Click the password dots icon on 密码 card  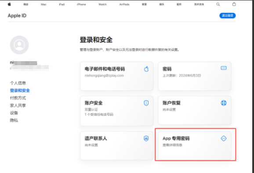pyautogui.click(x=224, y=68)
